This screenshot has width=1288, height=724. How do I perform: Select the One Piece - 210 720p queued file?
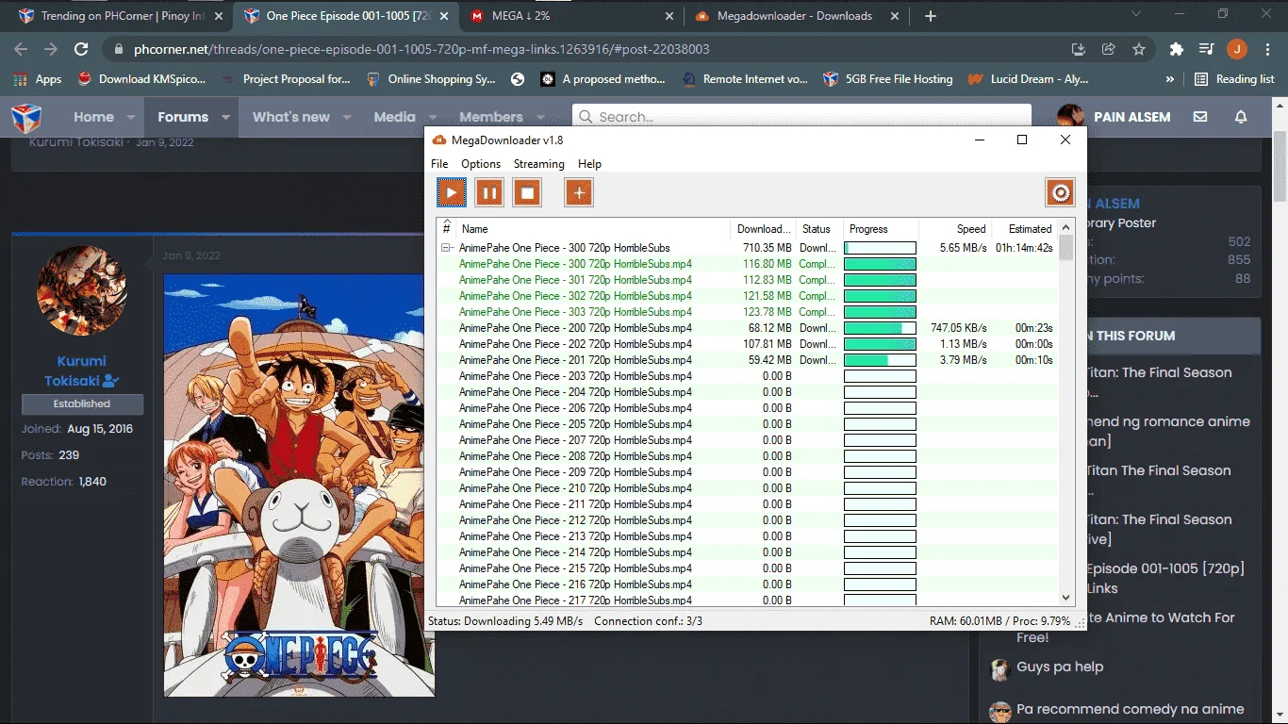pos(747,488)
